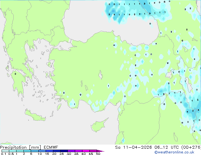Image resolution: width=201 pixels, height=155 pixels.
Task: Click the 30–35 mm purple swatch
Action: 71,151
